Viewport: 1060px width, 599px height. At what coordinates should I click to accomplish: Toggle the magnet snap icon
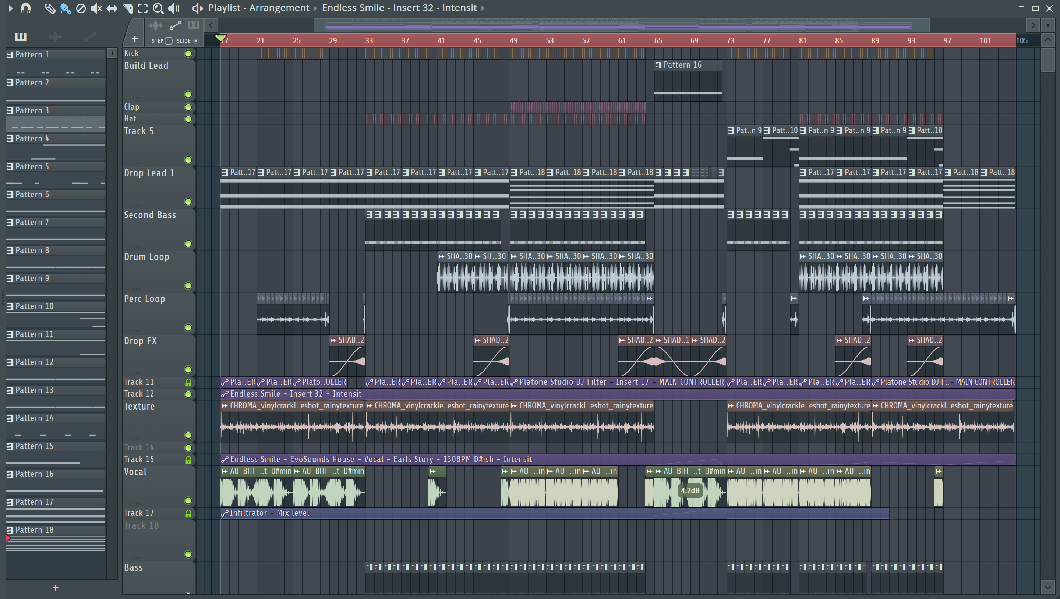(25, 8)
